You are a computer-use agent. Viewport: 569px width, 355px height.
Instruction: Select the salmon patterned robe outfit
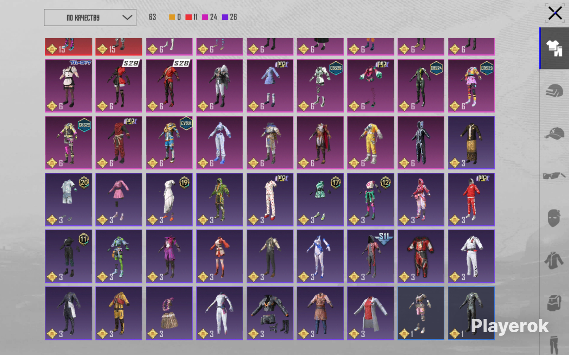(320, 313)
